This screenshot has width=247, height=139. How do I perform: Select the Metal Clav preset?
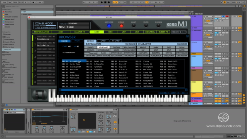tap(99, 61)
